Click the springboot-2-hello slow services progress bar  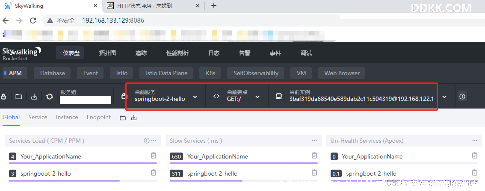click(244, 180)
